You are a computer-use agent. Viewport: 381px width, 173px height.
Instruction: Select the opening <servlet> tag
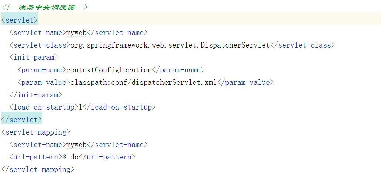(19, 20)
